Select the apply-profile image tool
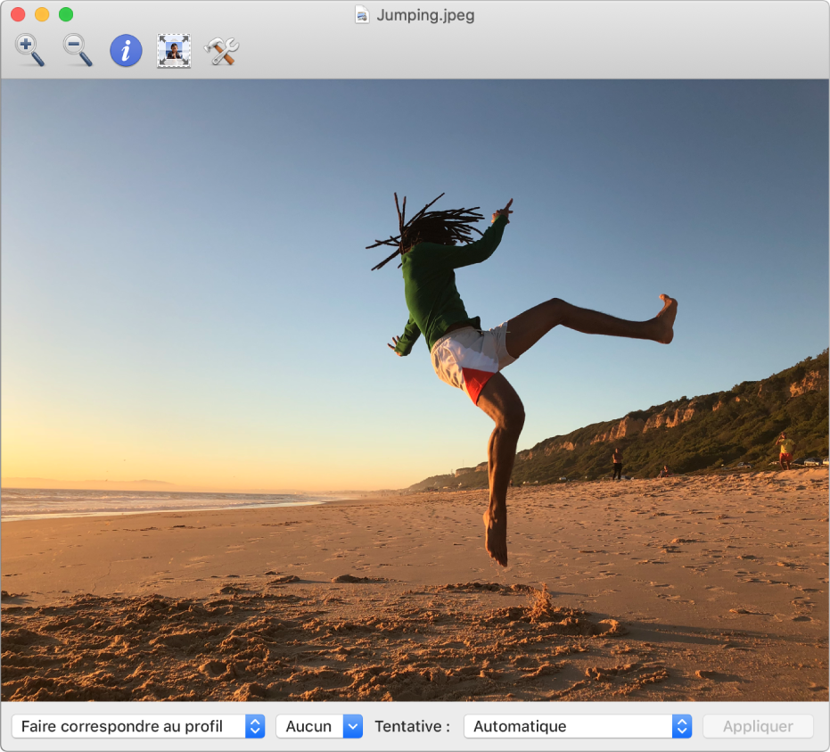The height and width of the screenshot is (752, 830). click(173, 51)
